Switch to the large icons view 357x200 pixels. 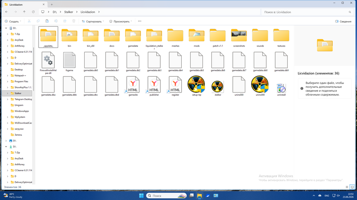tap(352, 187)
